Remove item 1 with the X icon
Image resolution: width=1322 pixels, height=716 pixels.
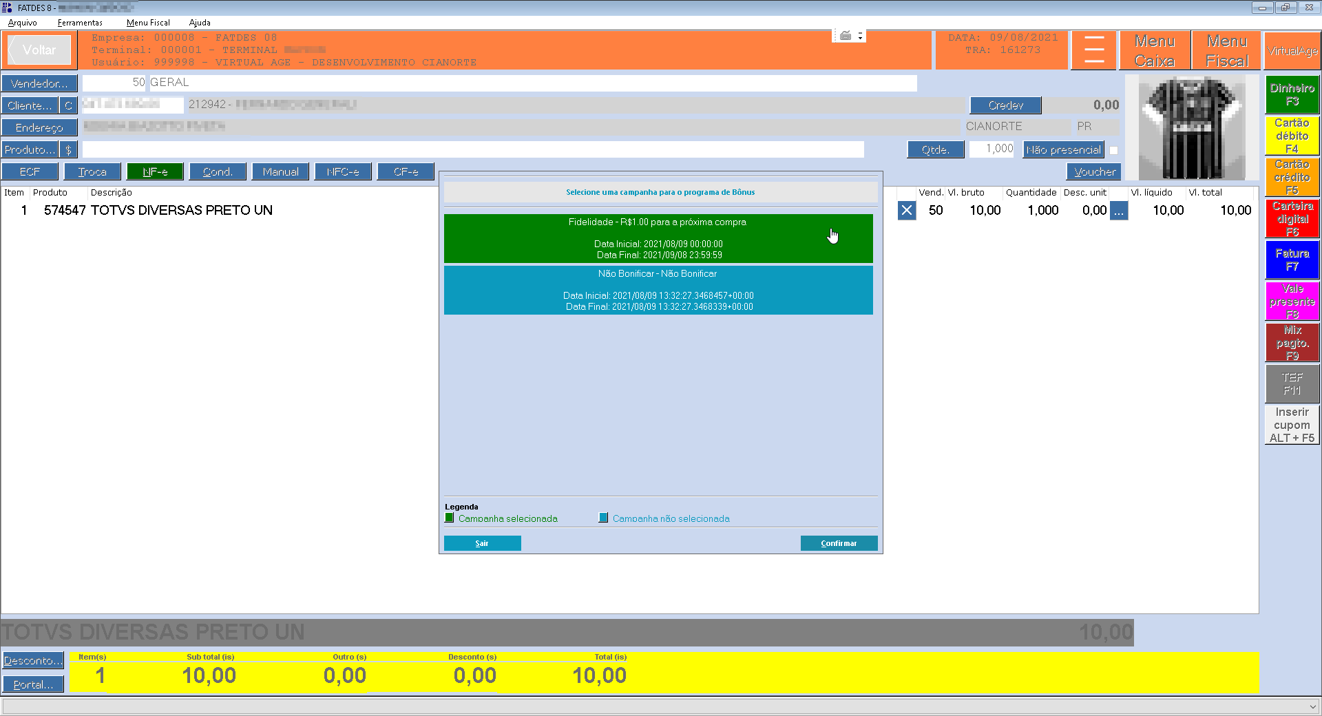pyautogui.click(x=907, y=211)
